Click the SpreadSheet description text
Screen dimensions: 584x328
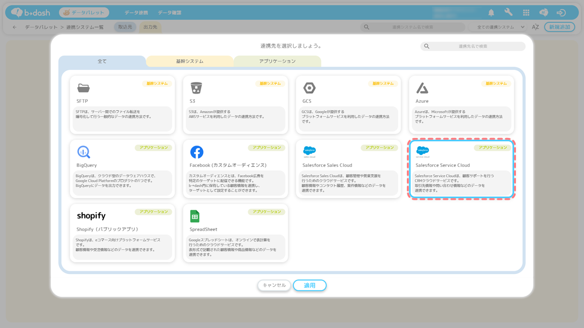[233, 247]
